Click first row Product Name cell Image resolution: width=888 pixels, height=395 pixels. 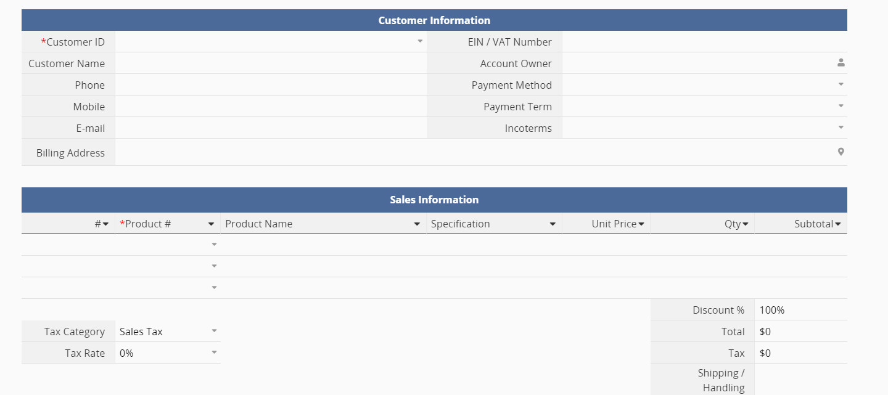323,245
